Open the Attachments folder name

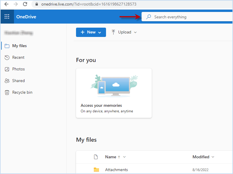pos(116,170)
